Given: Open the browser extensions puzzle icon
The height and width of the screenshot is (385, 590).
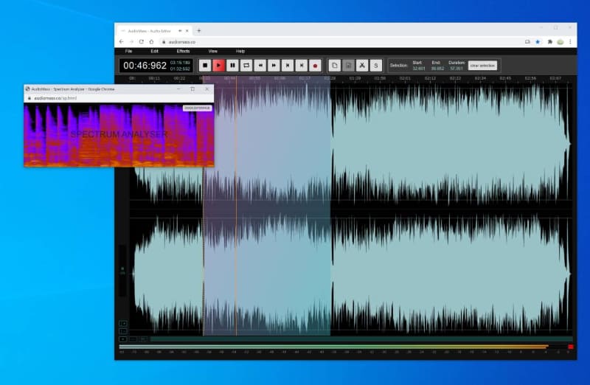Looking at the screenshot, I should point(549,42).
